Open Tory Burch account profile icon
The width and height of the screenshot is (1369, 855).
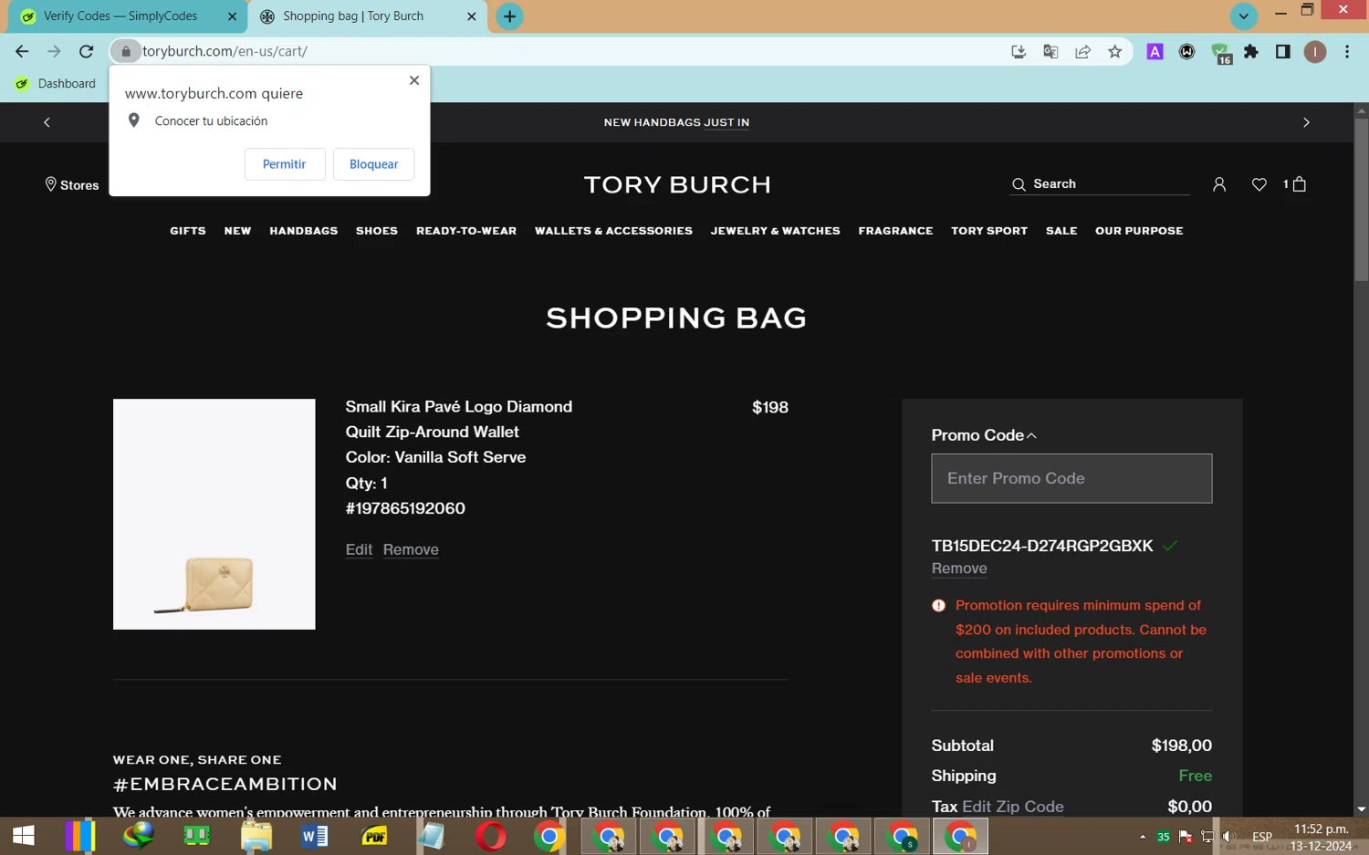click(1218, 184)
